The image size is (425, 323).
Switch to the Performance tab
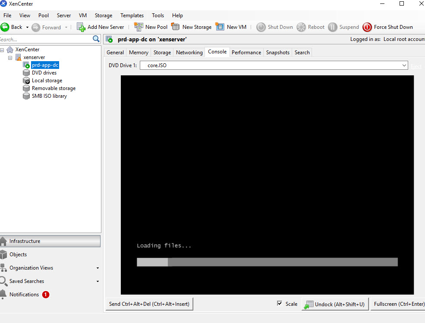click(x=246, y=53)
